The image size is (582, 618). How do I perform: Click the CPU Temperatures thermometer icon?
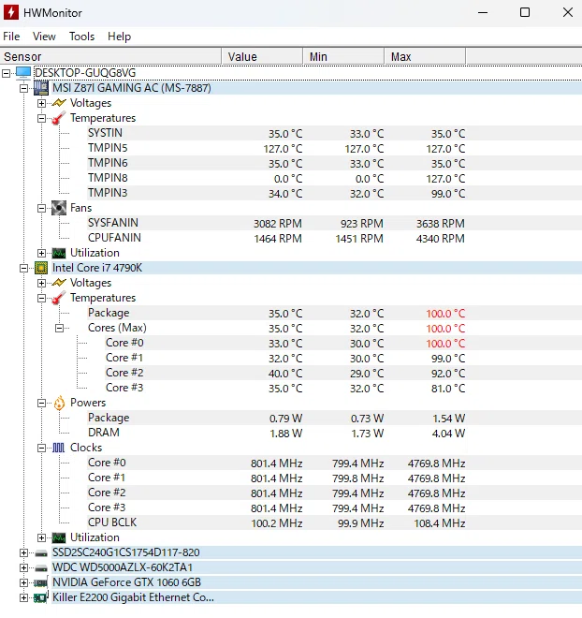pos(58,298)
